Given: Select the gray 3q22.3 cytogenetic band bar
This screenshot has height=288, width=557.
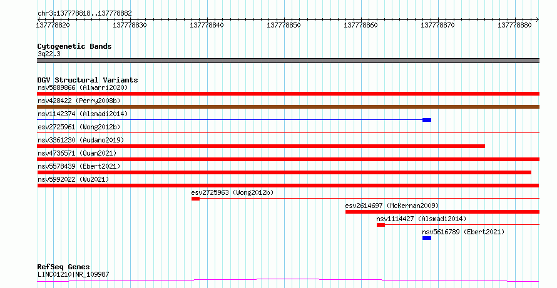Looking at the screenshot, I should [x=288, y=61].
